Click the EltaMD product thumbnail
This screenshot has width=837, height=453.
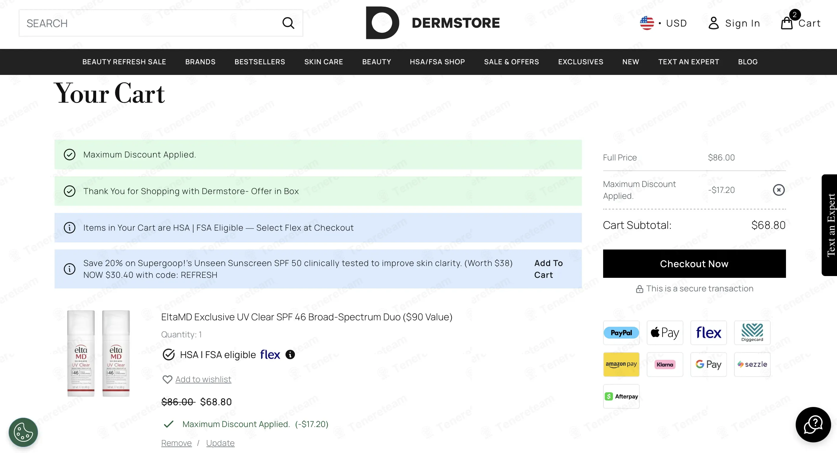tap(98, 353)
